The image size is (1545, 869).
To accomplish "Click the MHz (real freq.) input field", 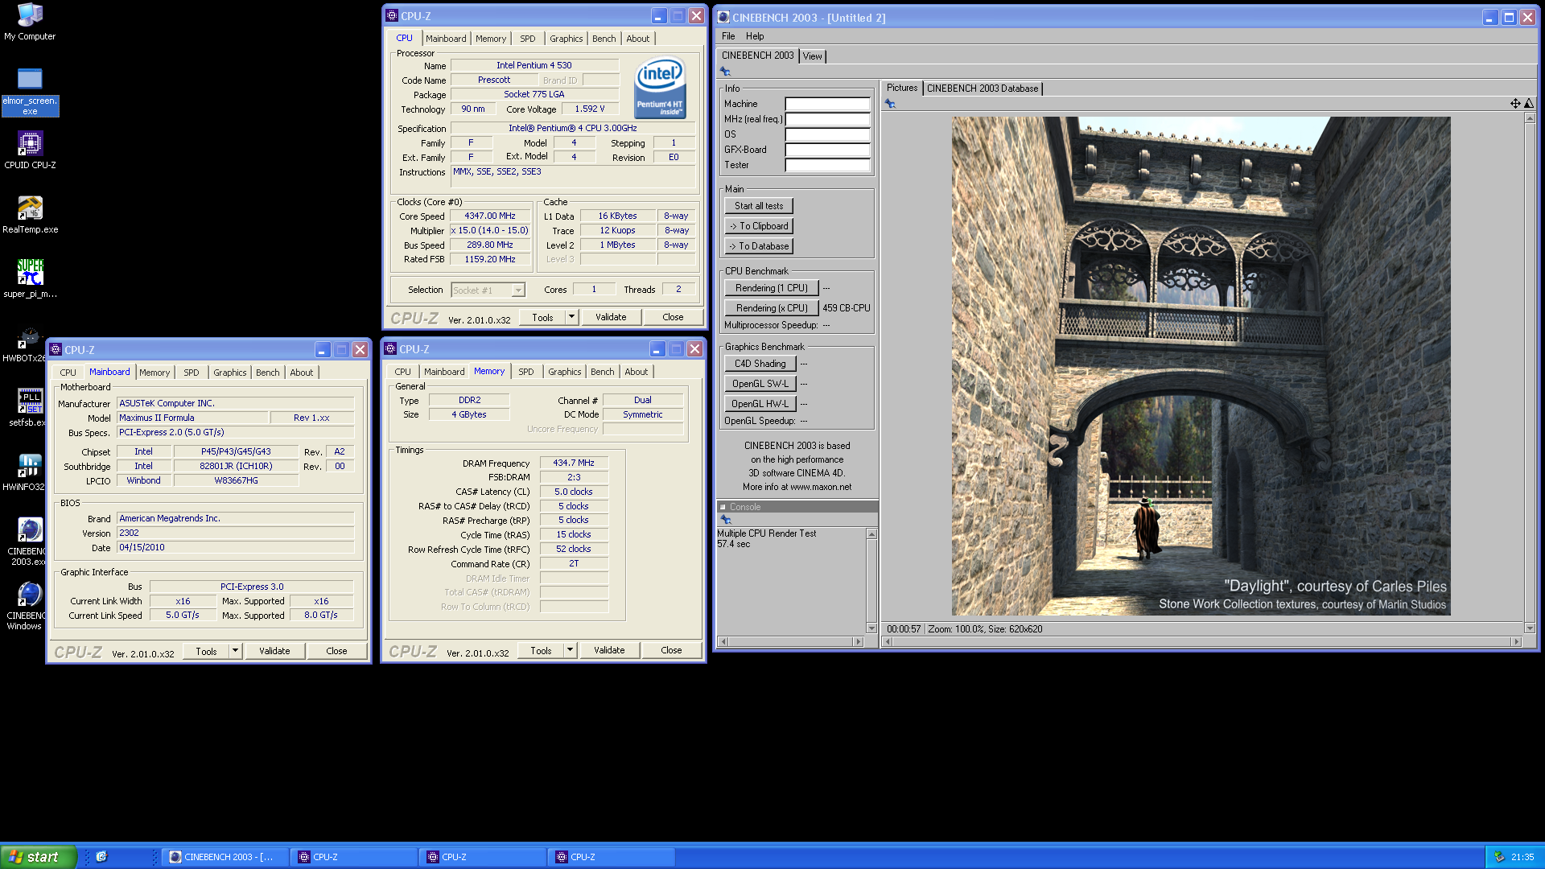I will [827, 119].
